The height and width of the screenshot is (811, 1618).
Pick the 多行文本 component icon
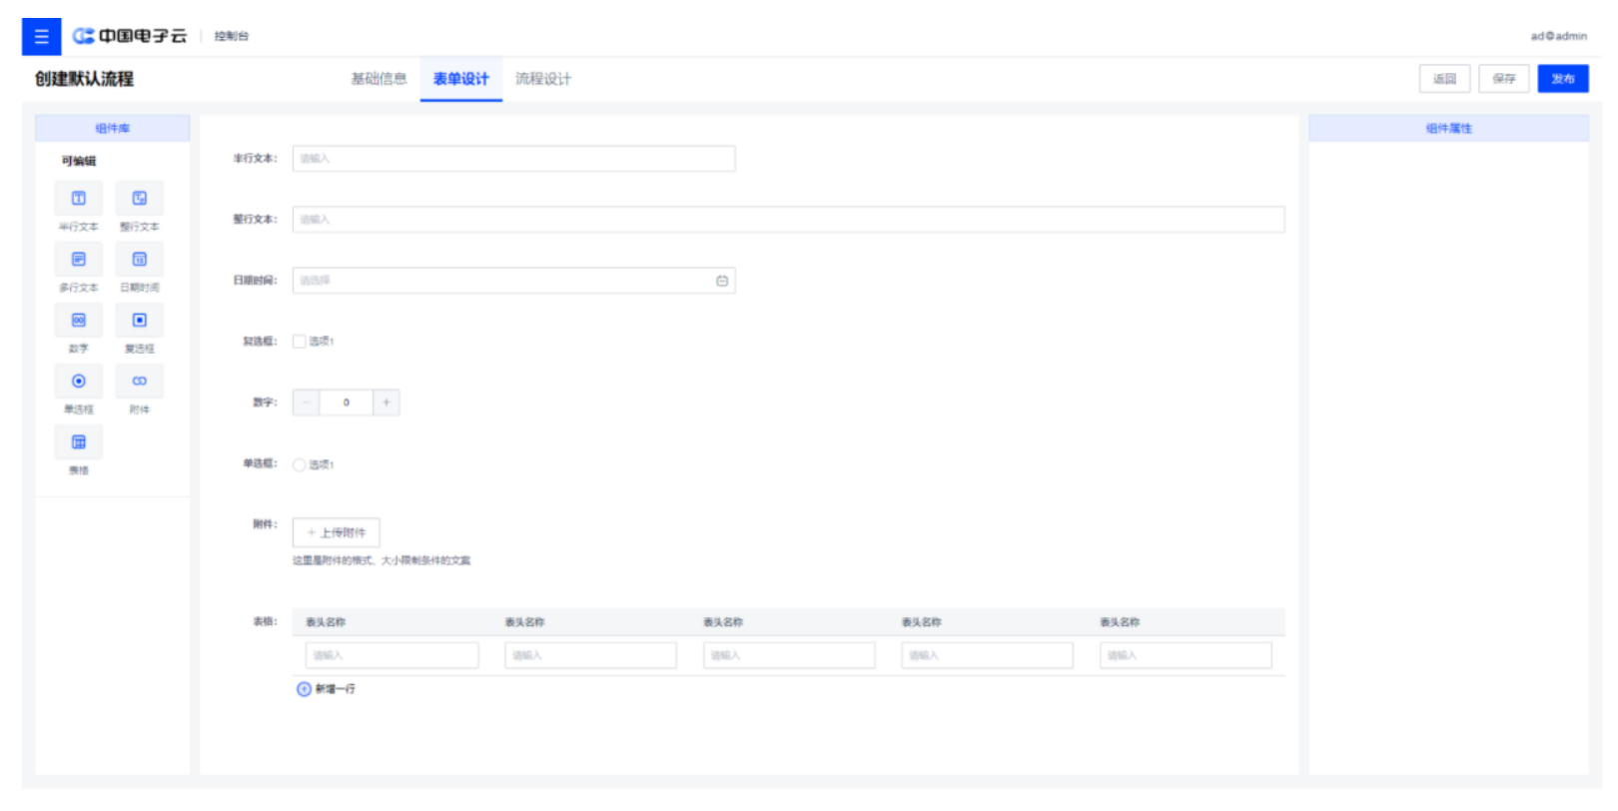[x=78, y=260]
